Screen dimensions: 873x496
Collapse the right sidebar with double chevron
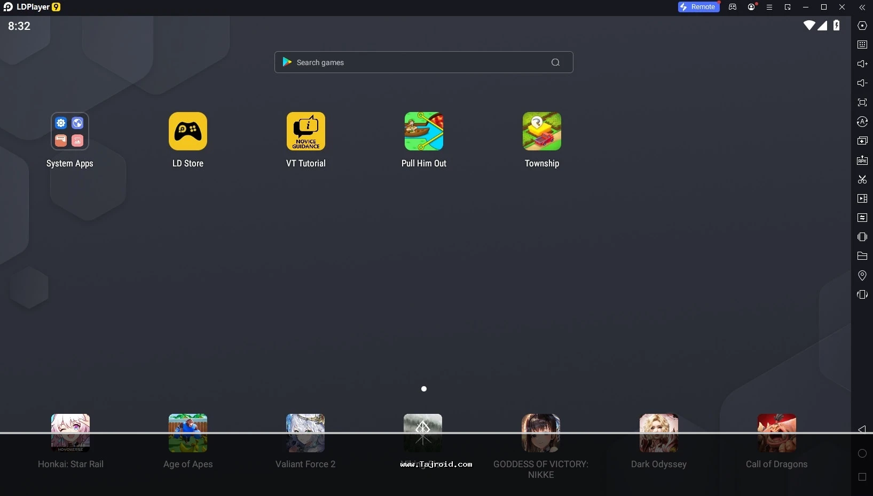[x=862, y=7]
